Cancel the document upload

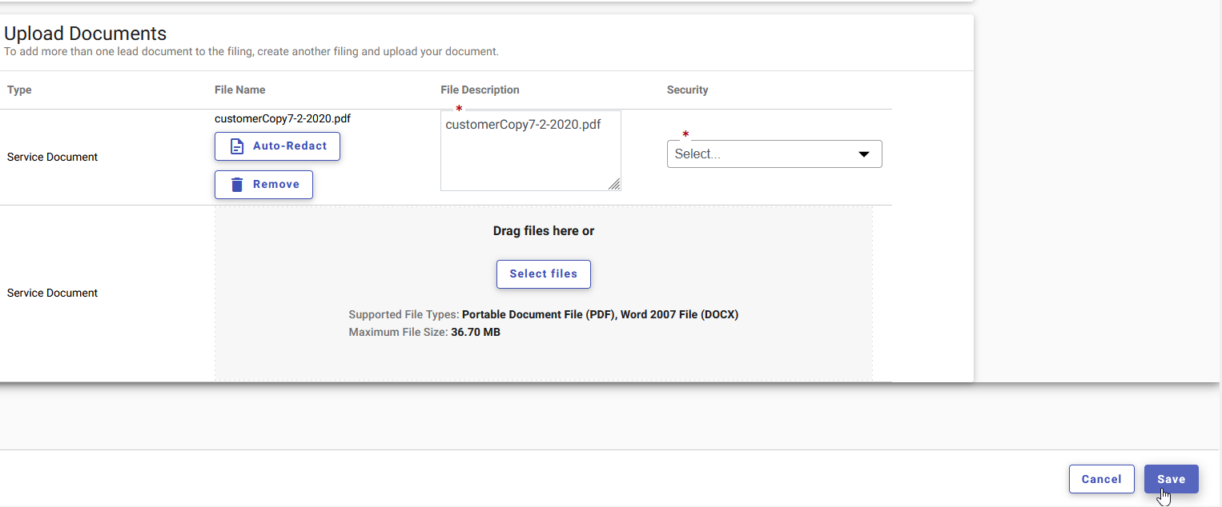1101,478
